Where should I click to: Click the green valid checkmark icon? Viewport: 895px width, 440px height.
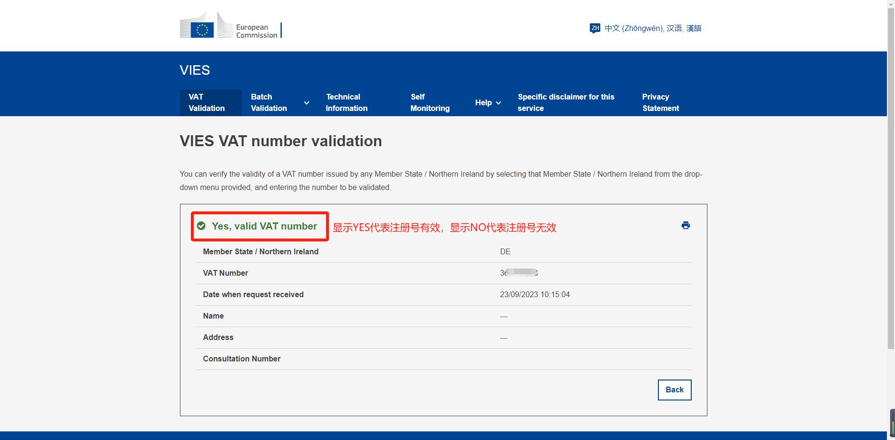pos(201,226)
